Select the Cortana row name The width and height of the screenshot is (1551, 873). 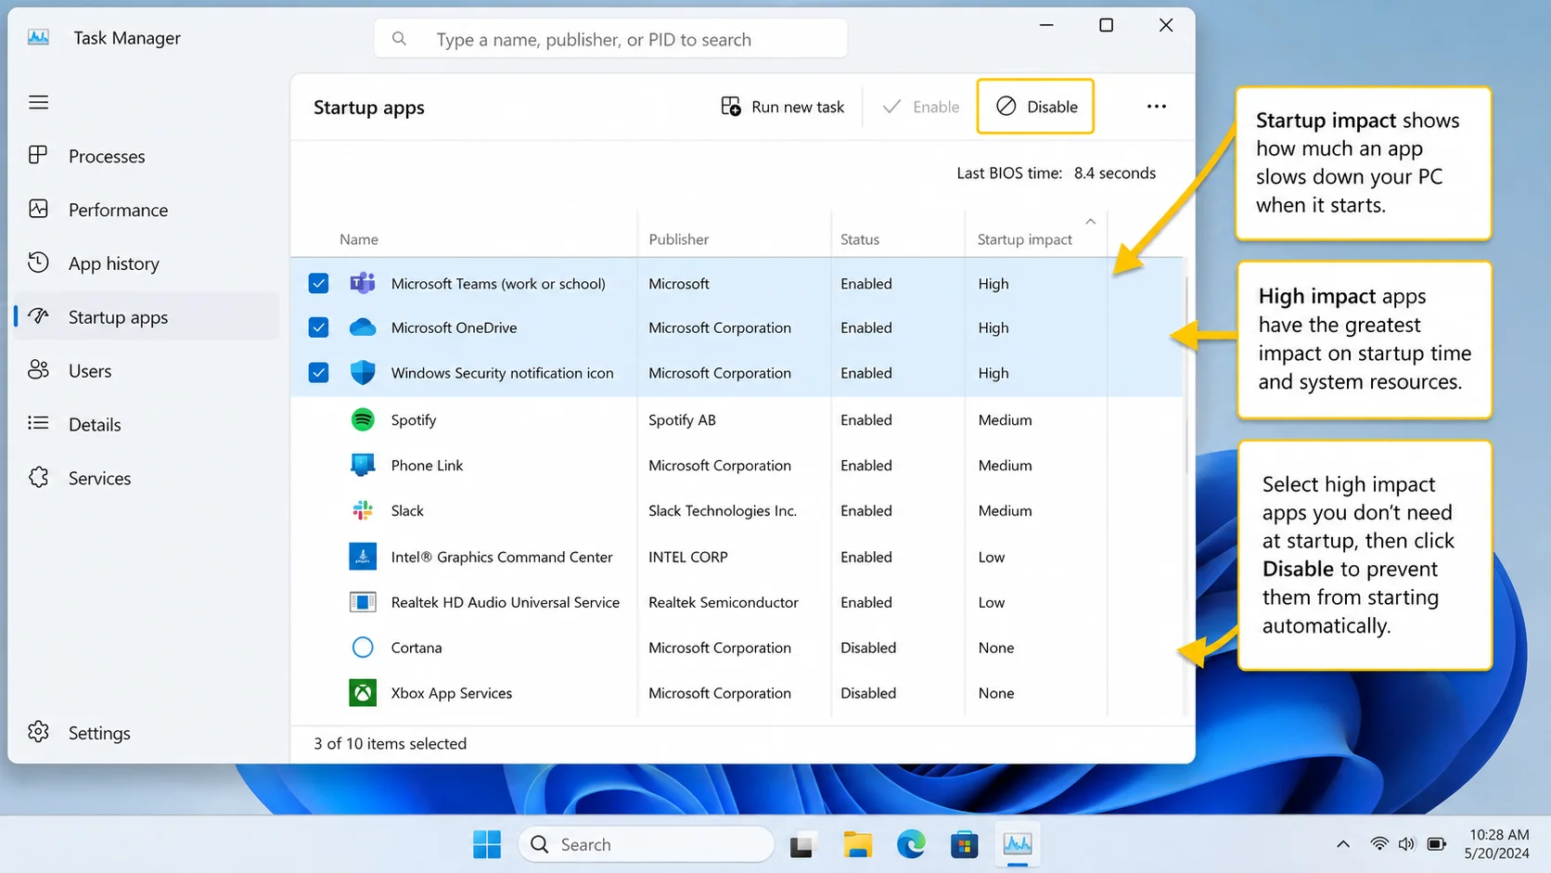[417, 648]
